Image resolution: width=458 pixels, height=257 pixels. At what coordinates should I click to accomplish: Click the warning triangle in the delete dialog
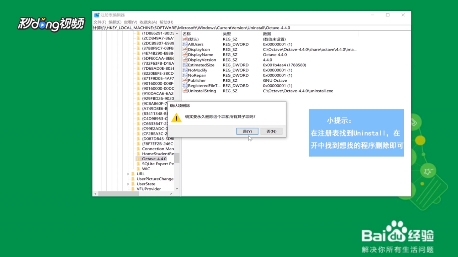pyautogui.click(x=177, y=118)
